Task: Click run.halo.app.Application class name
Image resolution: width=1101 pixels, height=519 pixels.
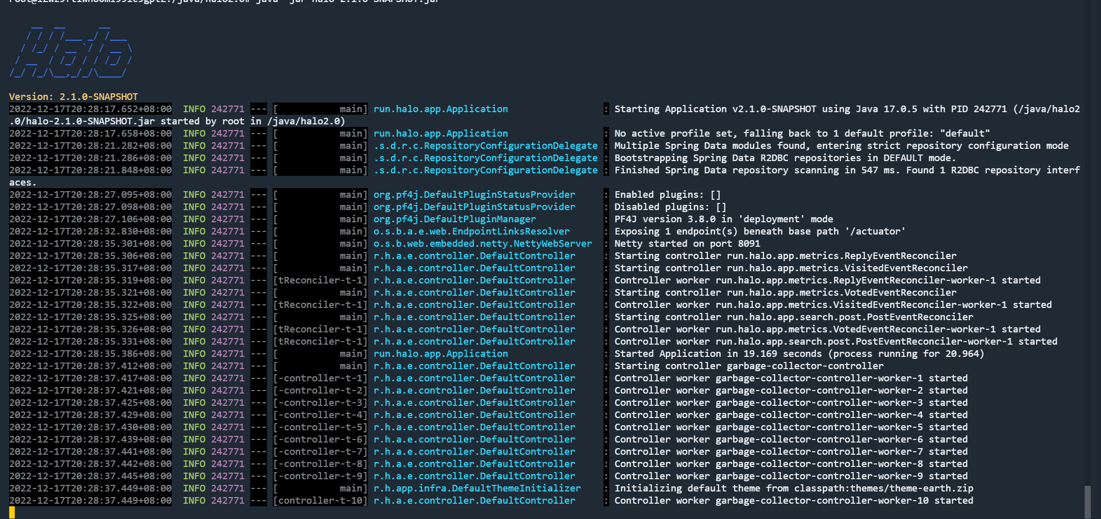Action: pyautogui.click(x=440, y=109)
